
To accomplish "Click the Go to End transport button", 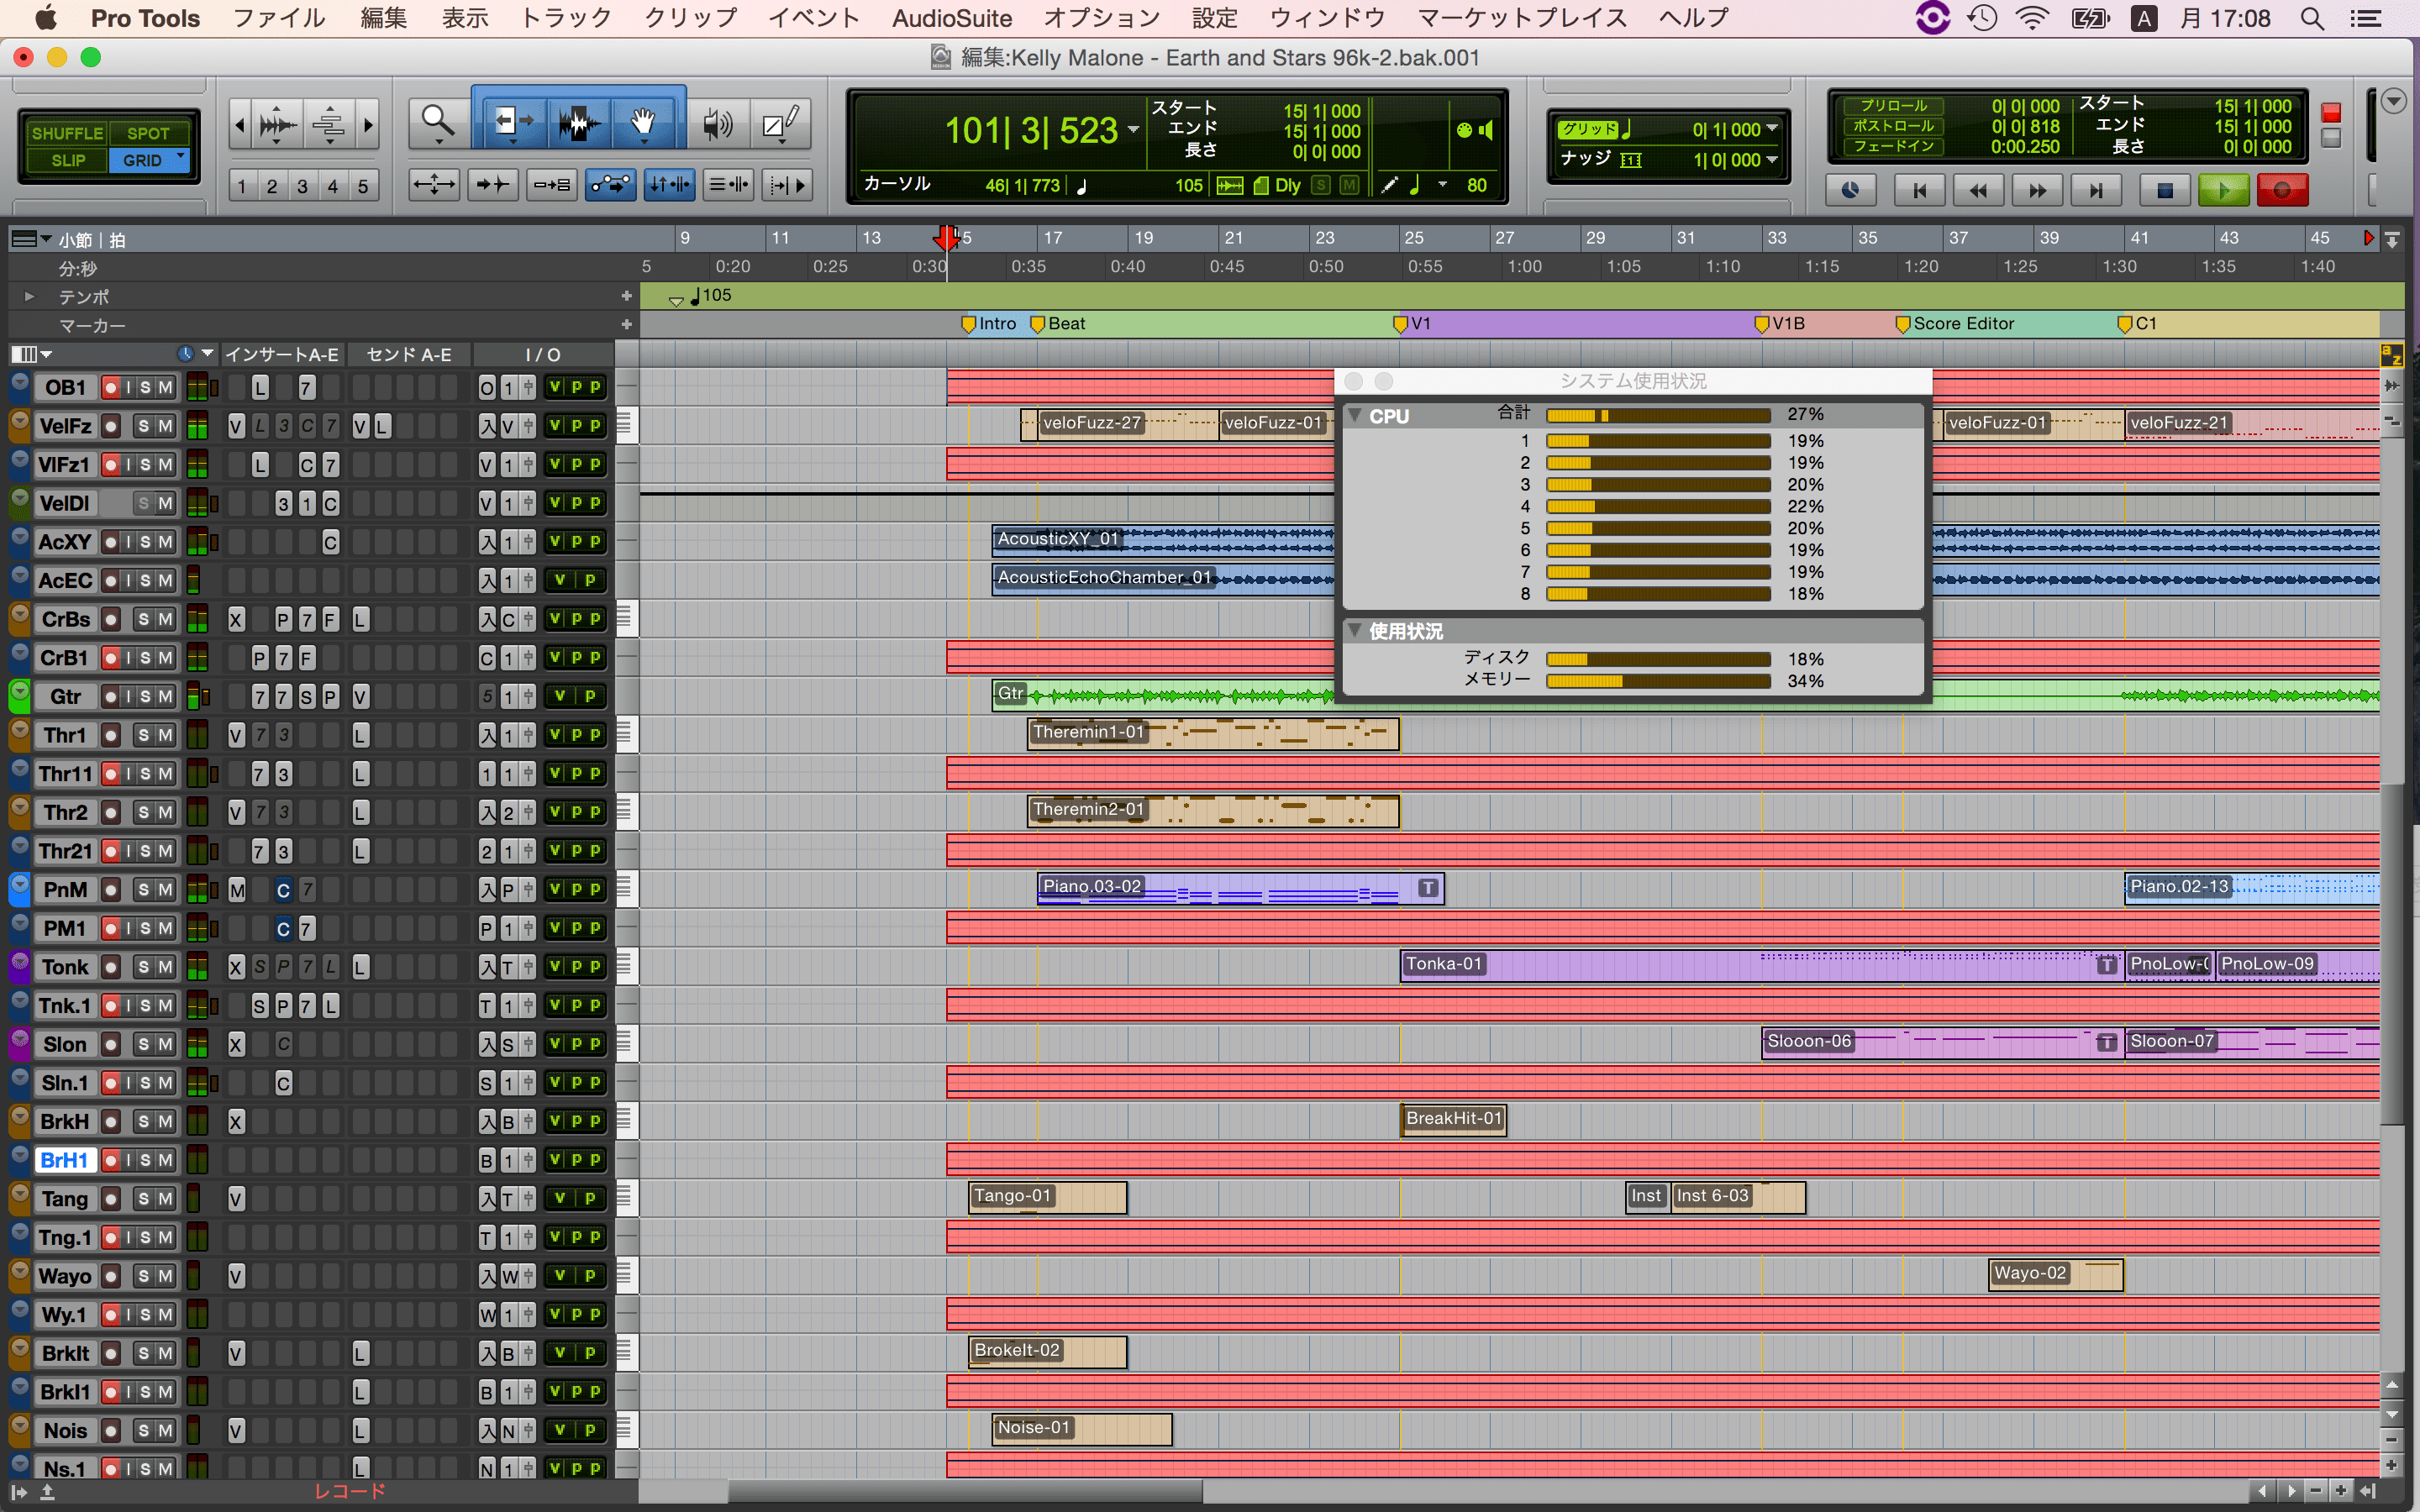I will click(x=2096, y=189).
